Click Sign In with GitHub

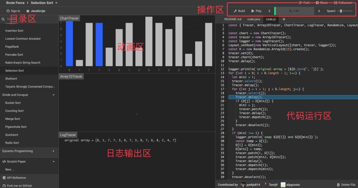13,11
